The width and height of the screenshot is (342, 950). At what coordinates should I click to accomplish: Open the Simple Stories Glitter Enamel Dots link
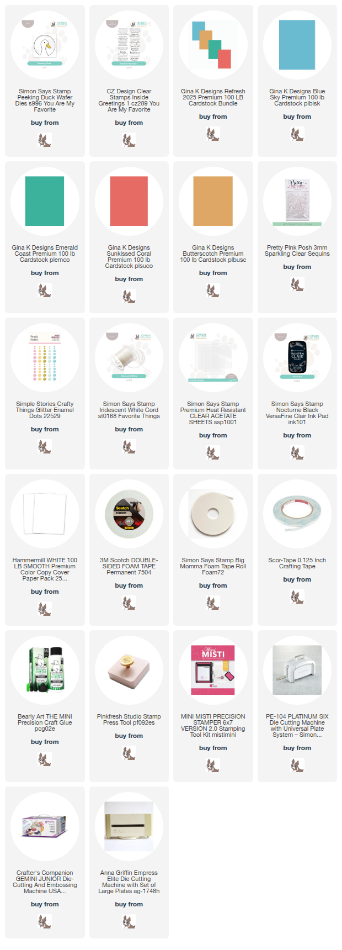point(45,410)
